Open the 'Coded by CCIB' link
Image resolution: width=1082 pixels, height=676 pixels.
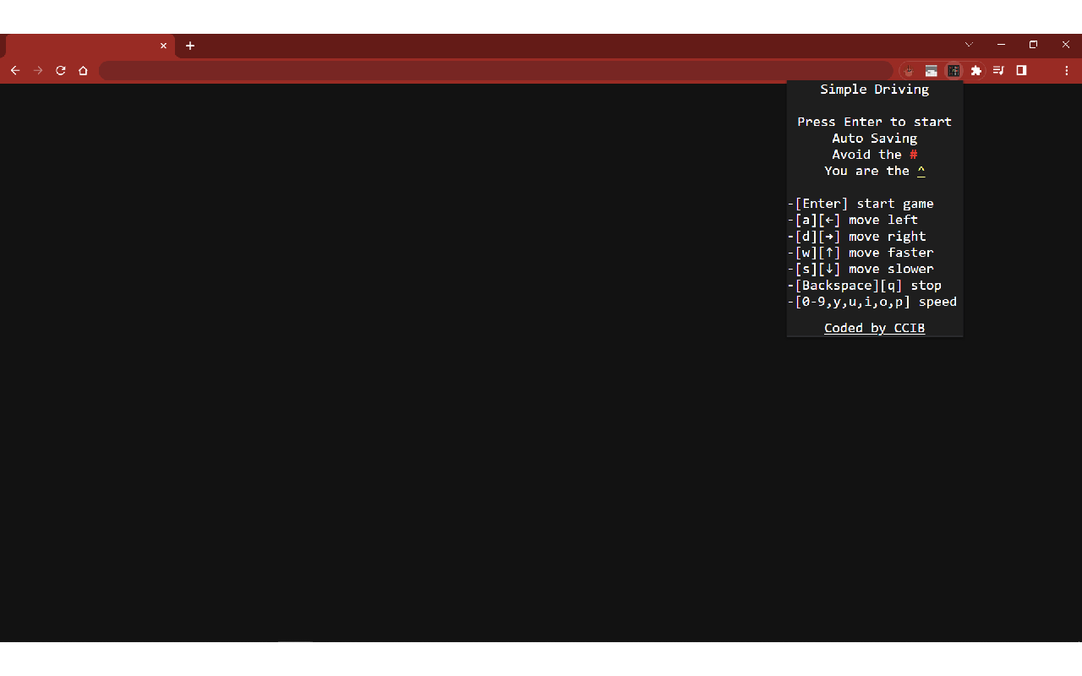(874, 328)
